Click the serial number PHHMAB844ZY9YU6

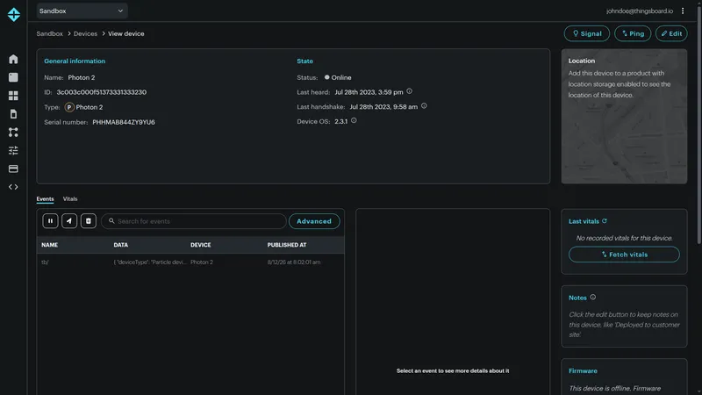[x=124, y=122]
